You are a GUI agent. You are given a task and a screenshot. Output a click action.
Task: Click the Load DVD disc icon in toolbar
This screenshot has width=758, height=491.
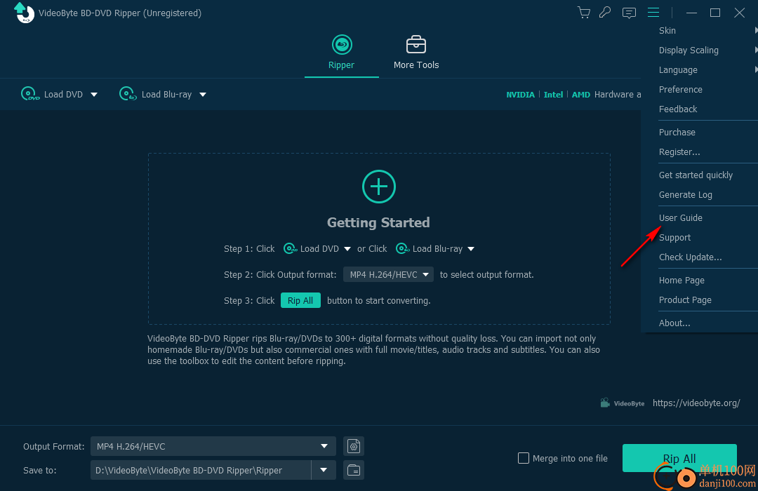pyautogui.click(x=30, y=94)
